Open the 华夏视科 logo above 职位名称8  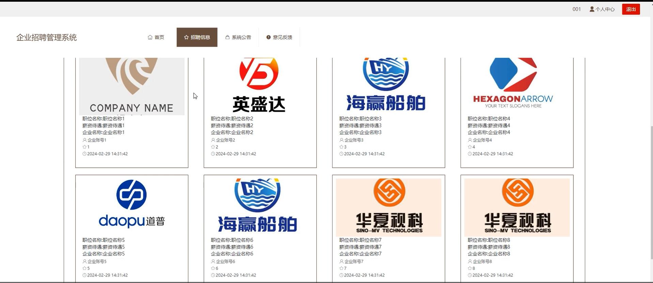[517, 207]
